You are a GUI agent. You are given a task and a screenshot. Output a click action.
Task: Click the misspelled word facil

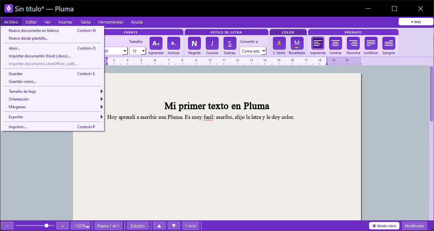209,117
